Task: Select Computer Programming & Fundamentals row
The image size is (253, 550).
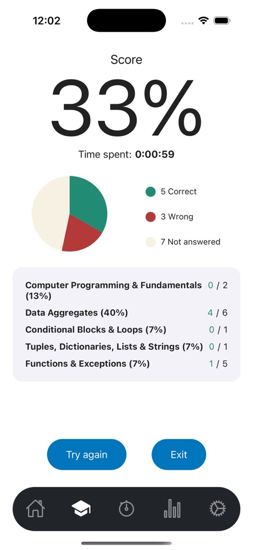Action: coord(127,290)
